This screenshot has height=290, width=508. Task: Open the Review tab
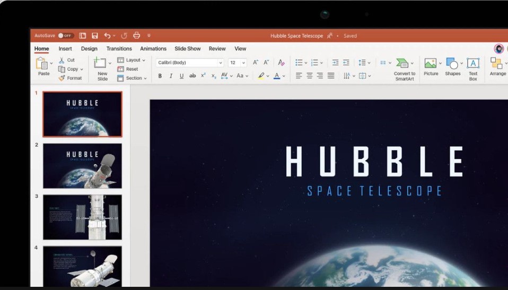217,49
